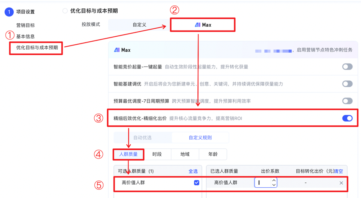Image resolution: width=361 pixels, height=198 pixels.
Task: Decrease bid coefficient with down arrow
Action: 274,185
